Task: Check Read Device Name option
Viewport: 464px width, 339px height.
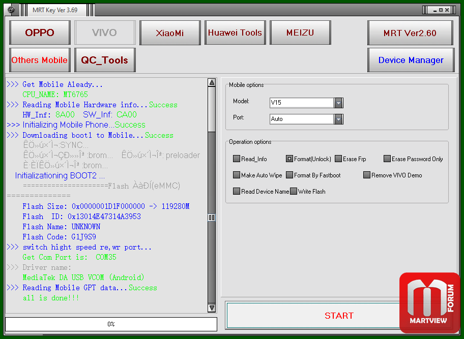Action: coord(237,191)
